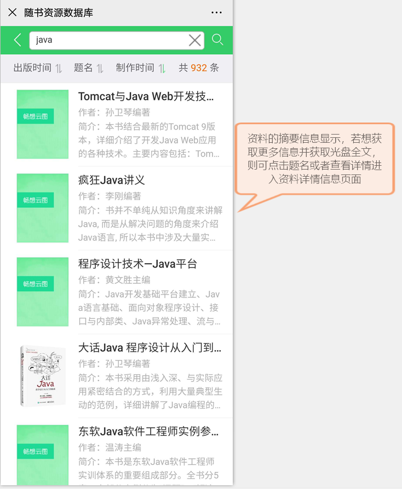
Task: Click the Tomcat book 畅想云图 cover
Action: pos(43,124)
